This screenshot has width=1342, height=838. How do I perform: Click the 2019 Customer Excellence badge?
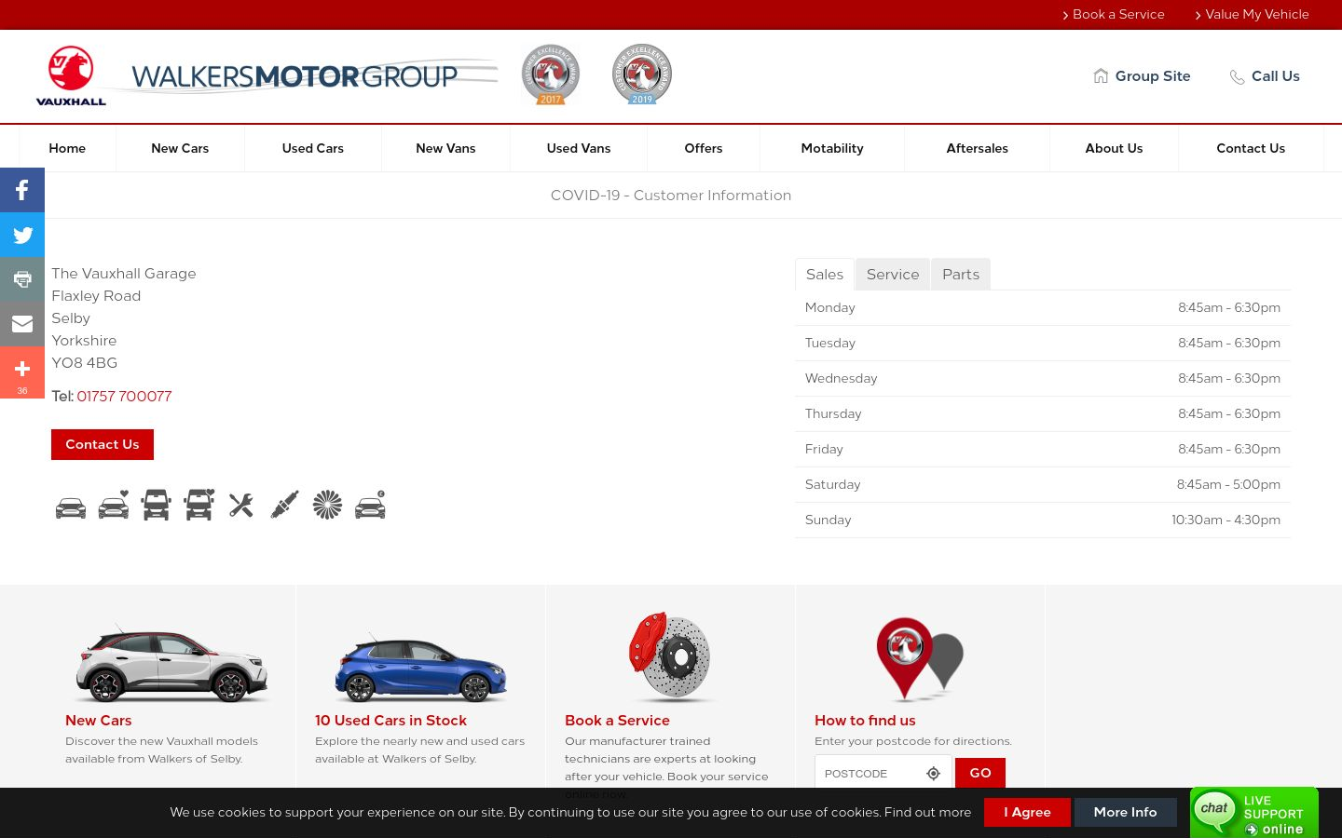coord(642,74)
